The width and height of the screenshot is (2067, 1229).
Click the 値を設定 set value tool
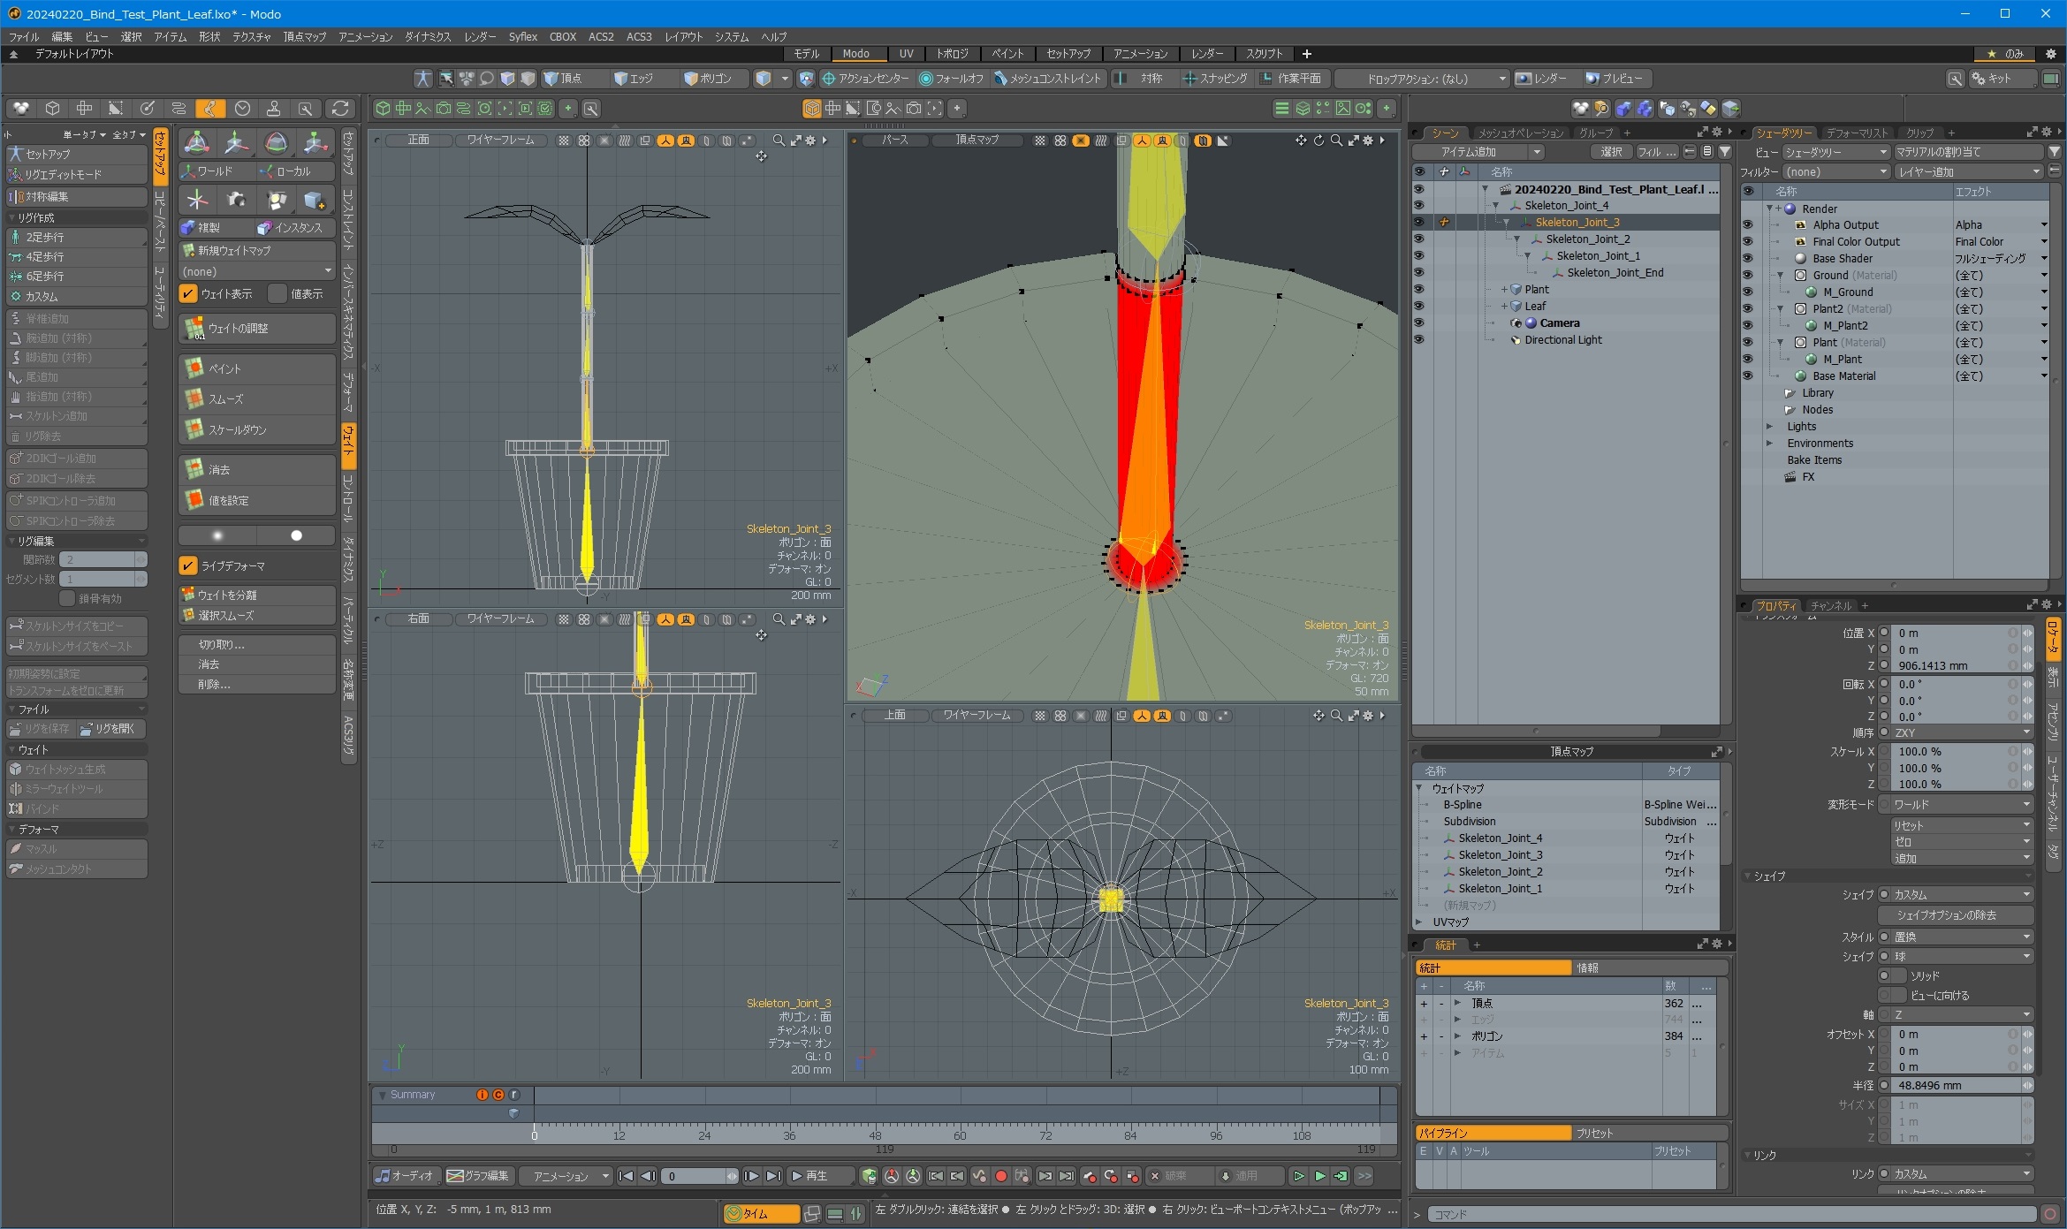pyautogui.click(x=257, y=500)
